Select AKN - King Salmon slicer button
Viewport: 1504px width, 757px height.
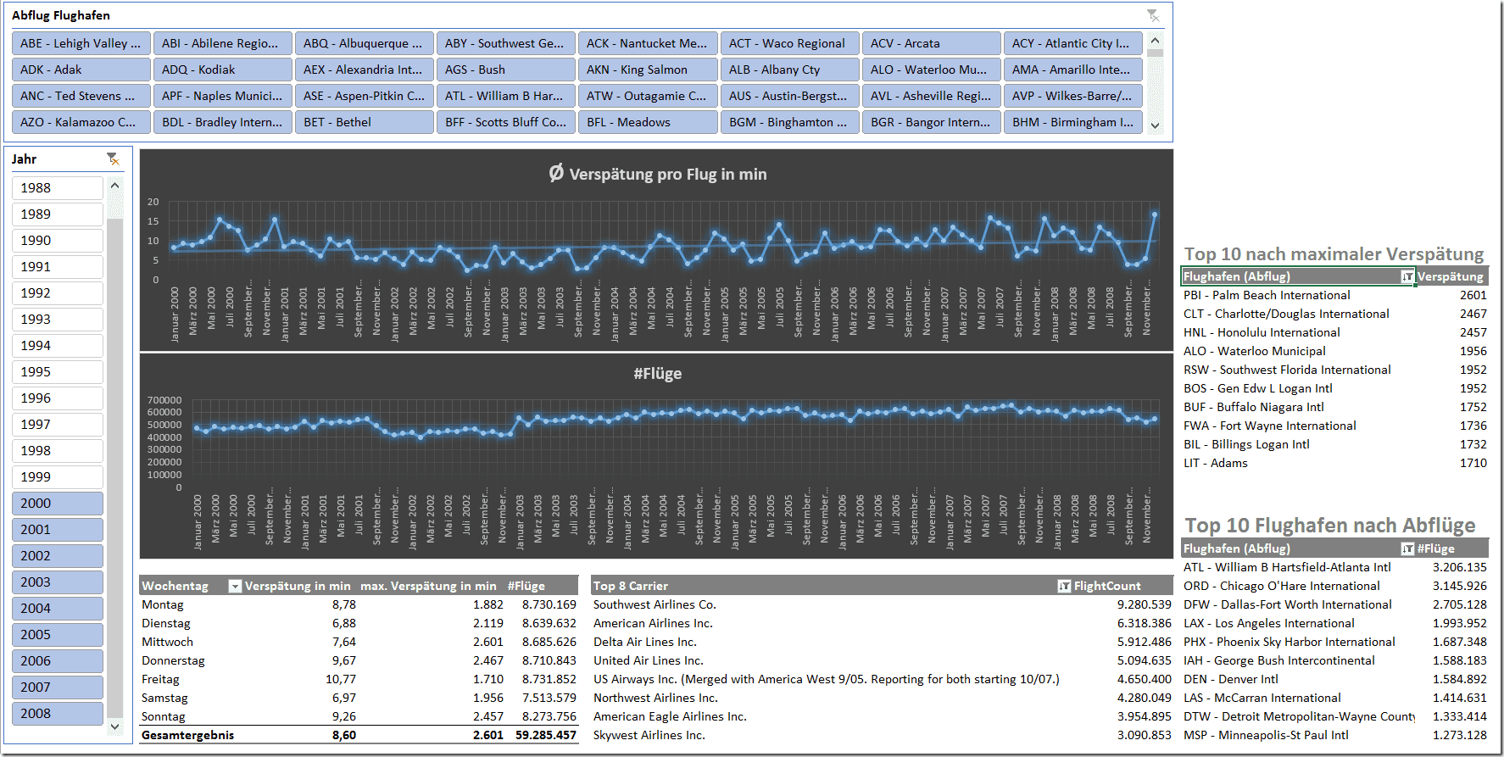click(648, 70)
